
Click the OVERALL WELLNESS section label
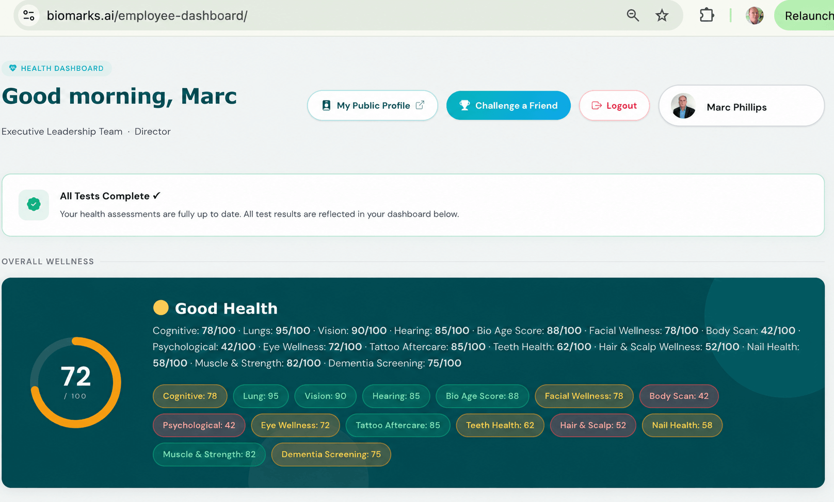coord(48,262)
